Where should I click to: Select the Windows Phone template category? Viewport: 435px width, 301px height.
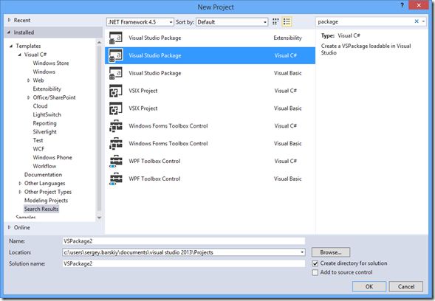[52, 157]
